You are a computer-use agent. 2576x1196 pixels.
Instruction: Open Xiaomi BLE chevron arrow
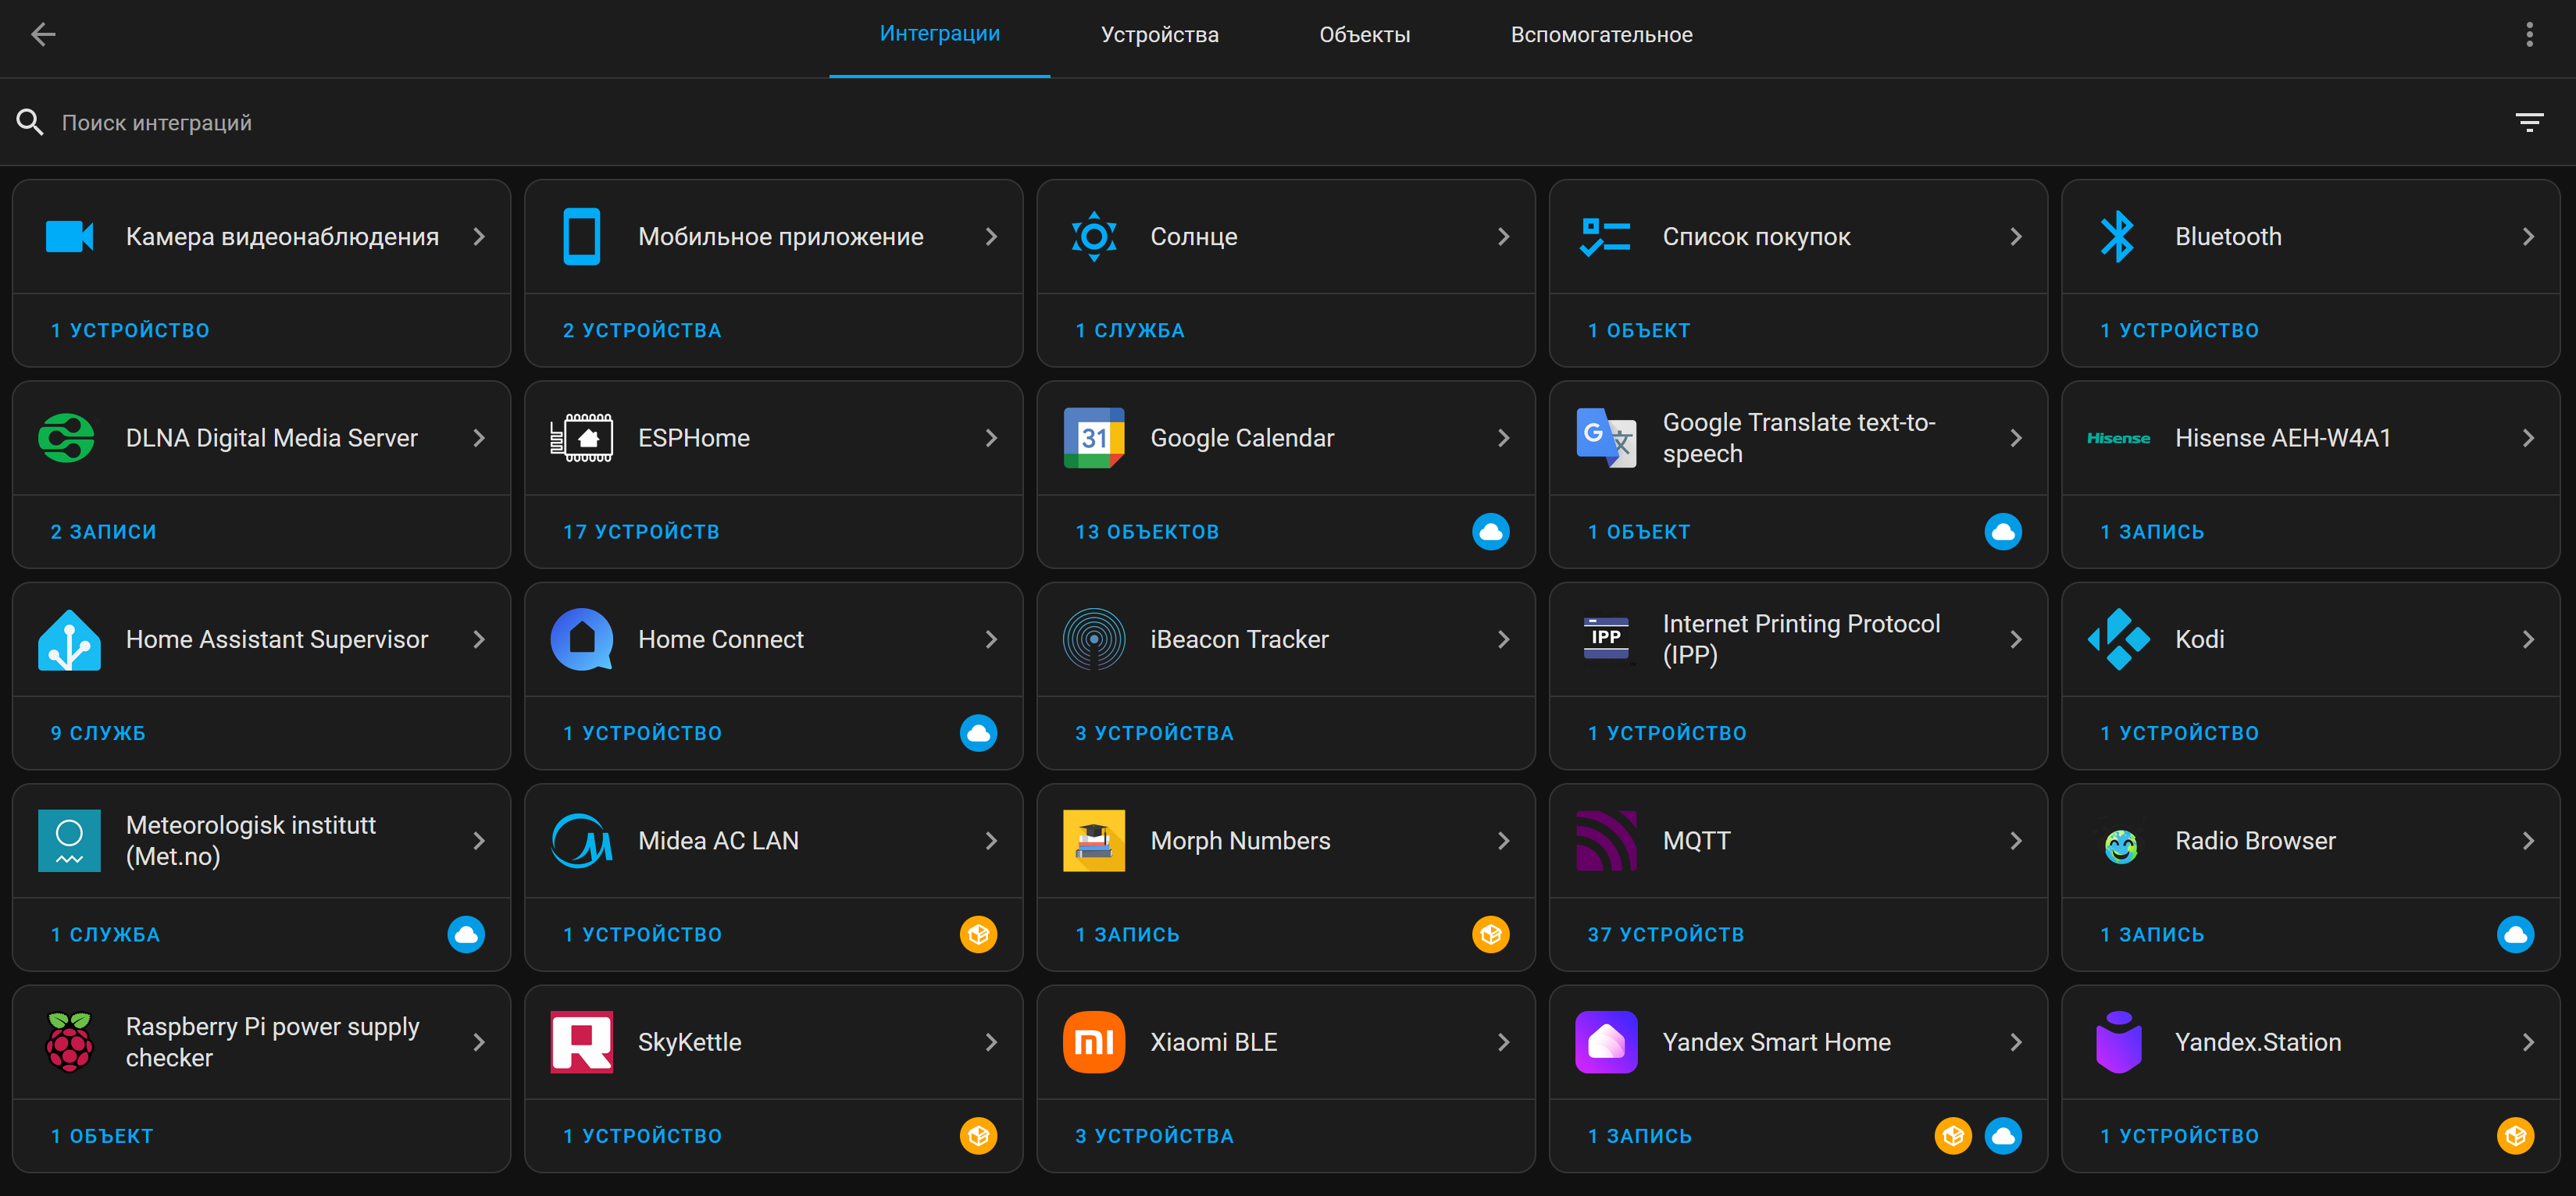pos(1502,1042)
